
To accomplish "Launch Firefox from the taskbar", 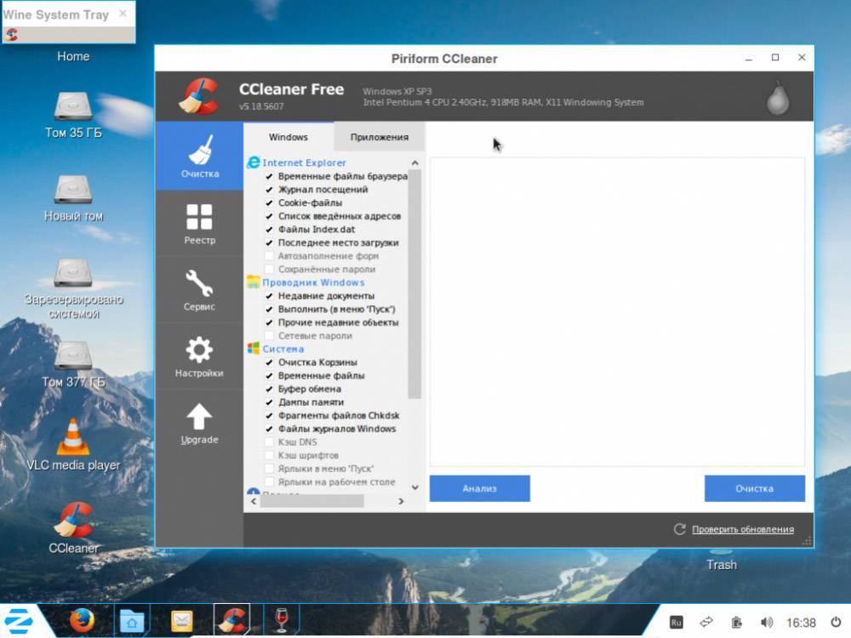I will (82, 621).
